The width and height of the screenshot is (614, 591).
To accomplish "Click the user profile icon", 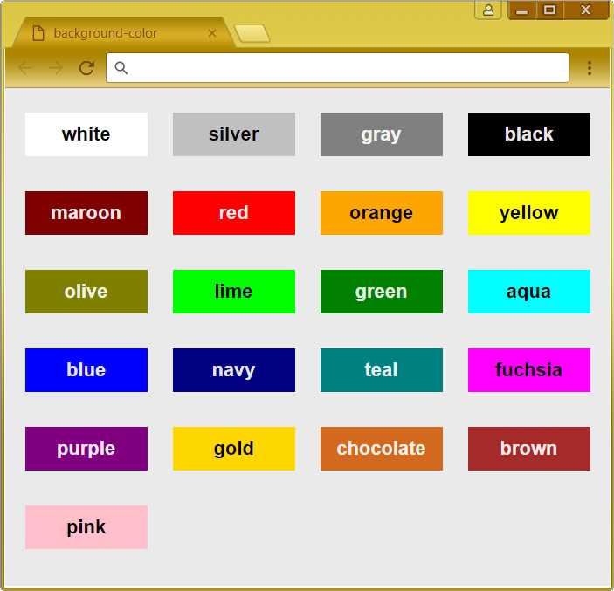I will coord(488,10).
